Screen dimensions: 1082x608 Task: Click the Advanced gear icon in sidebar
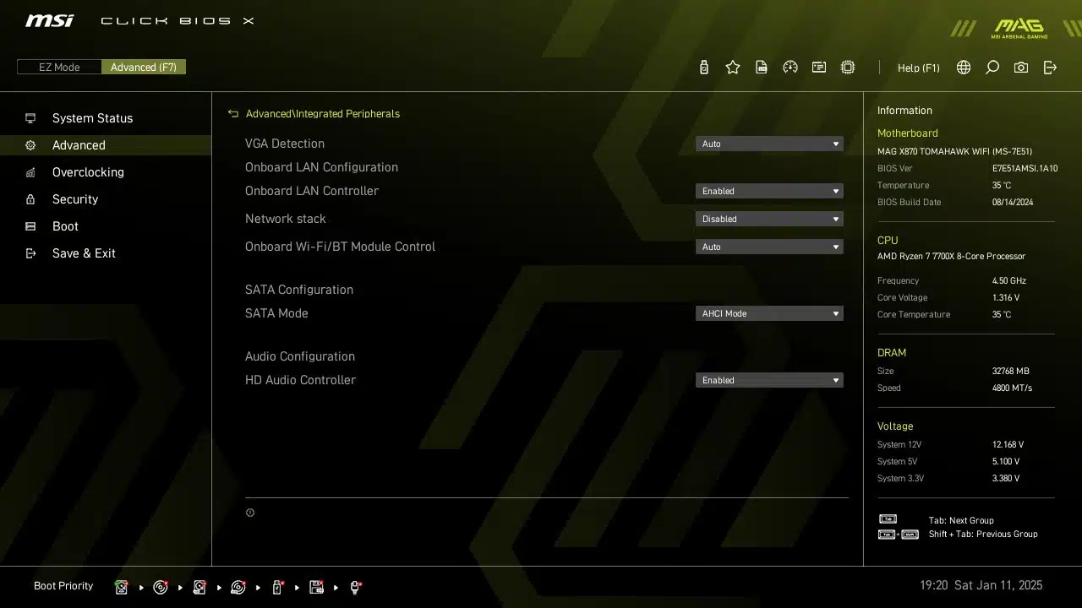(x=30, y=145)
